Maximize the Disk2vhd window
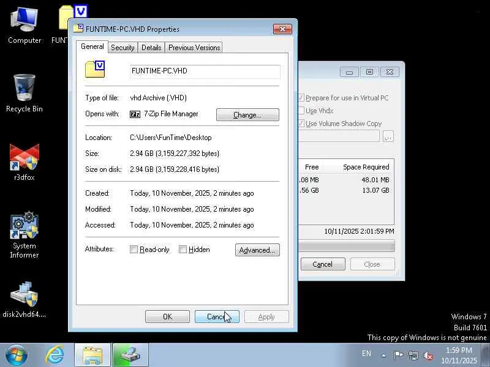 coord(369,72)
